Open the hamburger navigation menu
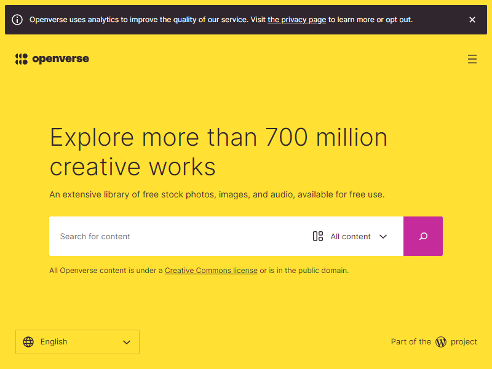This screenshot has height=369, width=492. pos(472,59)
